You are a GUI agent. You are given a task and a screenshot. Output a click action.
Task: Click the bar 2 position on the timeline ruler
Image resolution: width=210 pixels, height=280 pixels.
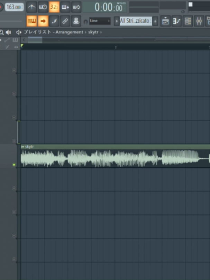pos(116,47)
